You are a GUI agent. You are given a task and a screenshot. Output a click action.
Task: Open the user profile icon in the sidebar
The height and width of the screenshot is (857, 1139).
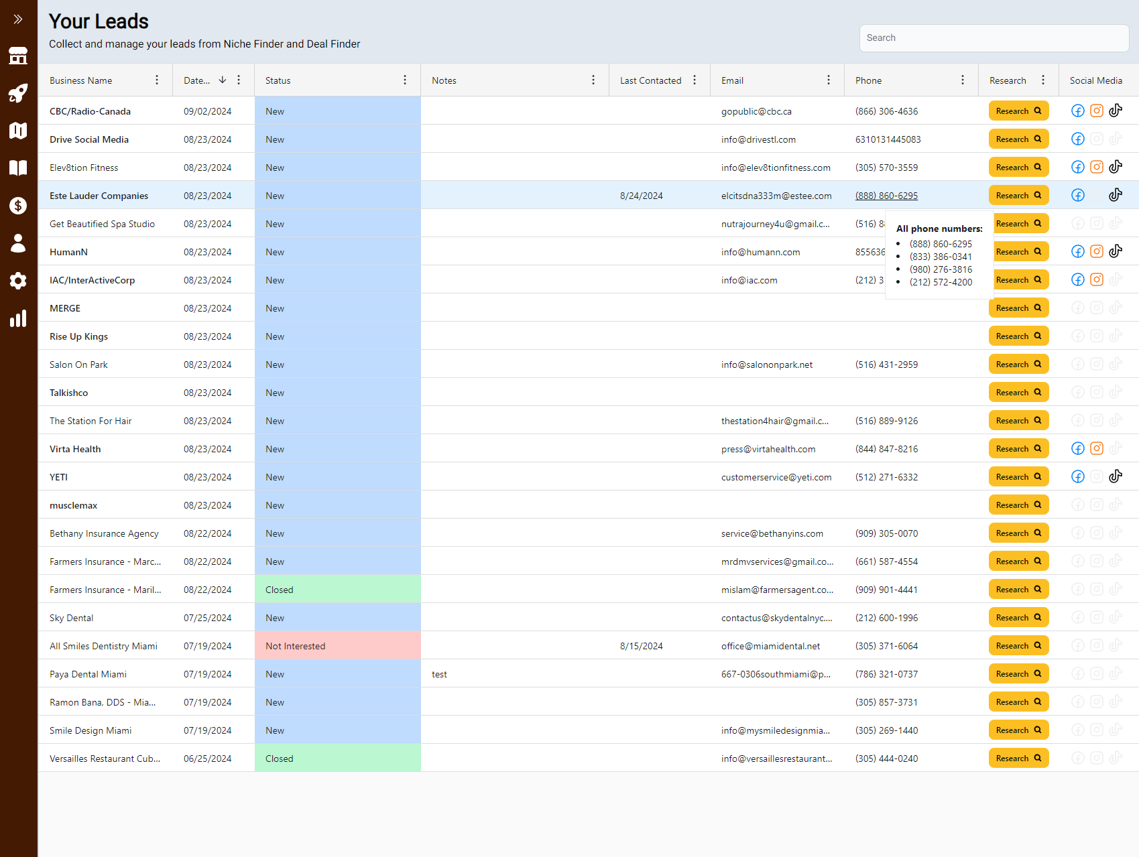[x=18, y=243]
